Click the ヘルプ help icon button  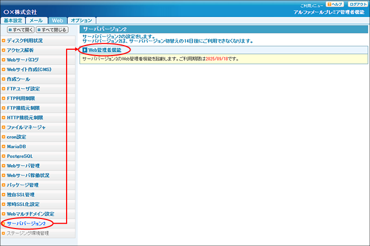[x=336, y=4]
